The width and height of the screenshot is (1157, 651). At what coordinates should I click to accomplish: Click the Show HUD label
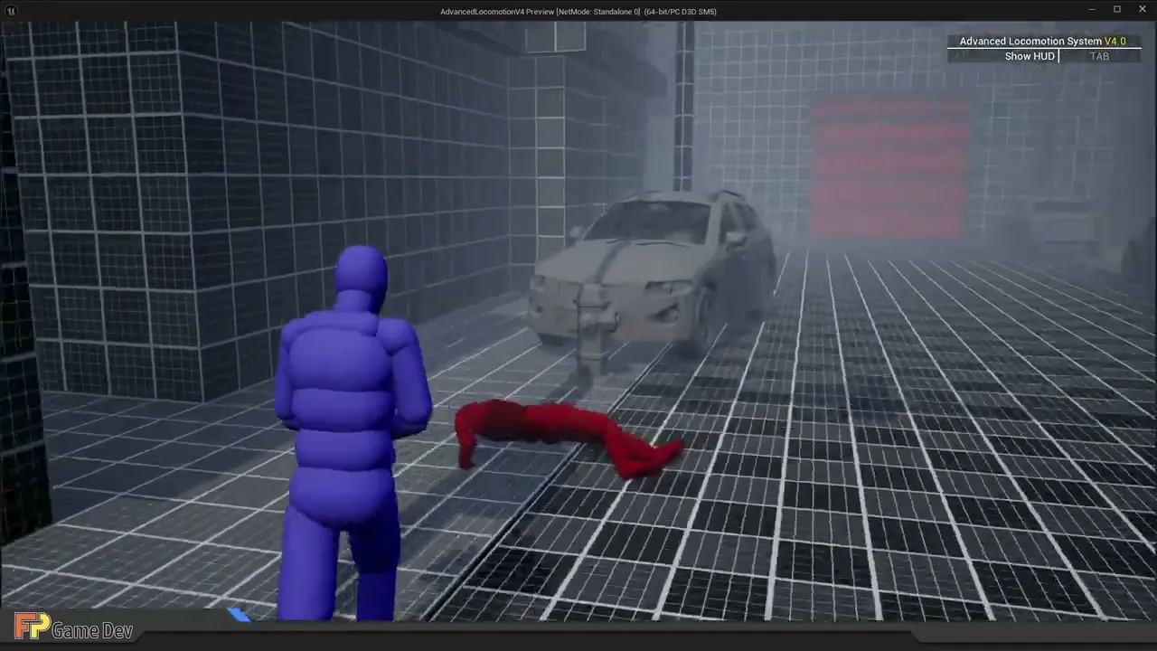click(1030, 56)
